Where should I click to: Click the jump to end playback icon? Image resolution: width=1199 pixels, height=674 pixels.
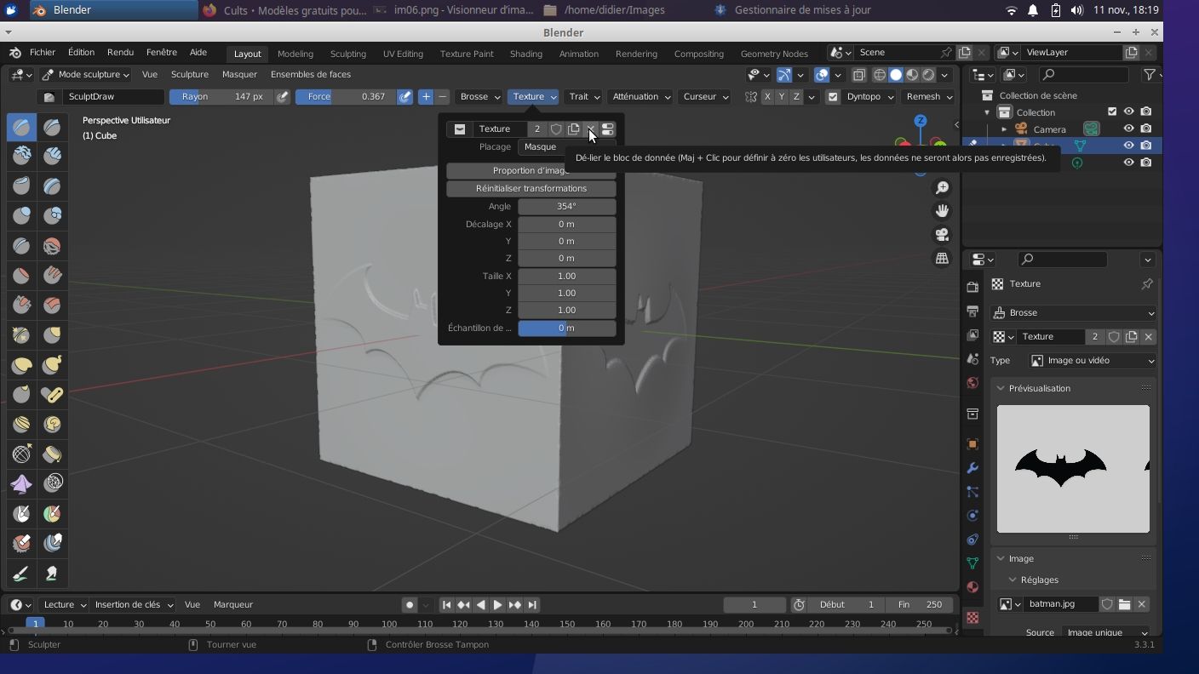[x=532, y=604]
